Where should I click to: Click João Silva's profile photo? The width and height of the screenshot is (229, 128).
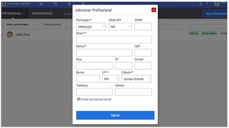10,34
